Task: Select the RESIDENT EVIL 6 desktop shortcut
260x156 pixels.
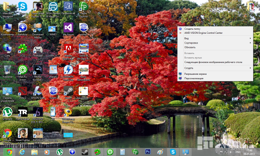Action: 38,115
